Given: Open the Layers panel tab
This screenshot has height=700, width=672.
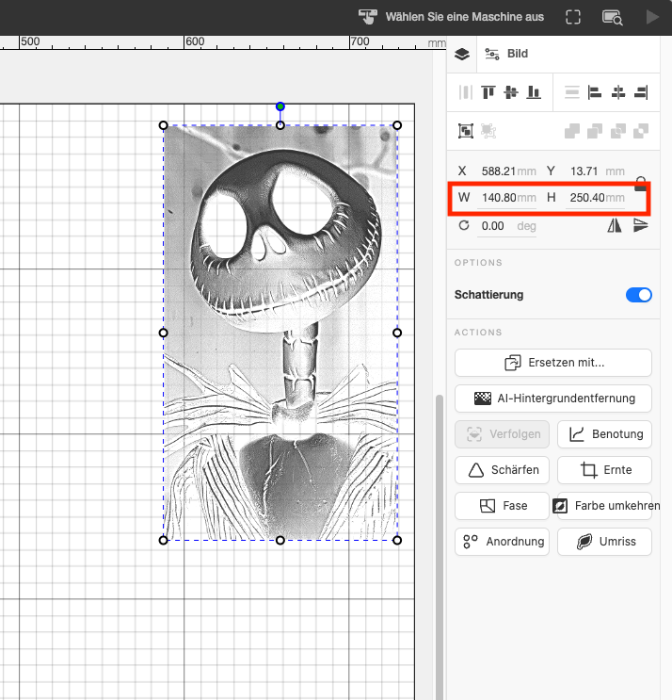Looking at the screenshot, I should (x=462, y=54).
